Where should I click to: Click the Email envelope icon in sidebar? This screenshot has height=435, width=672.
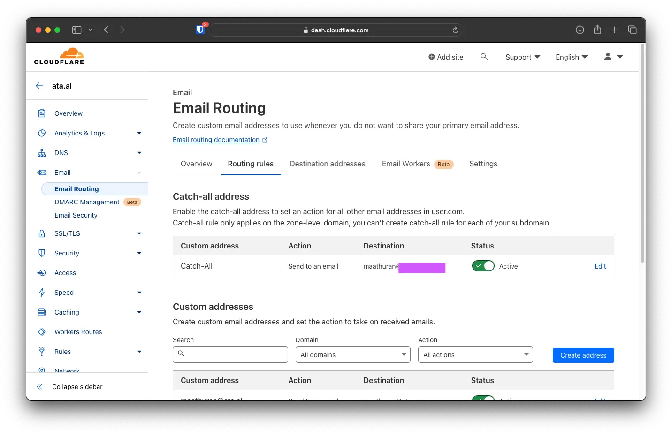pos(42,172)
